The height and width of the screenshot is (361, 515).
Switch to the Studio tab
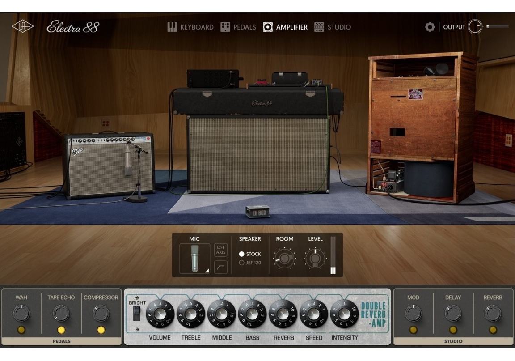pyautogui.click(x=333, y=27)
